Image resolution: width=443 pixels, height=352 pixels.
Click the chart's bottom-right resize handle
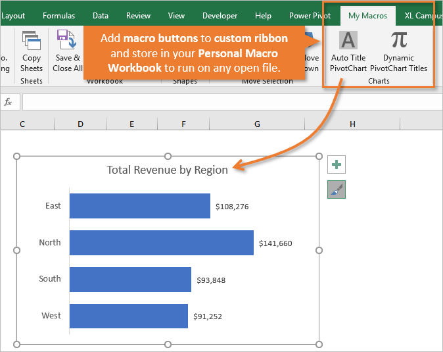(319, 344)
